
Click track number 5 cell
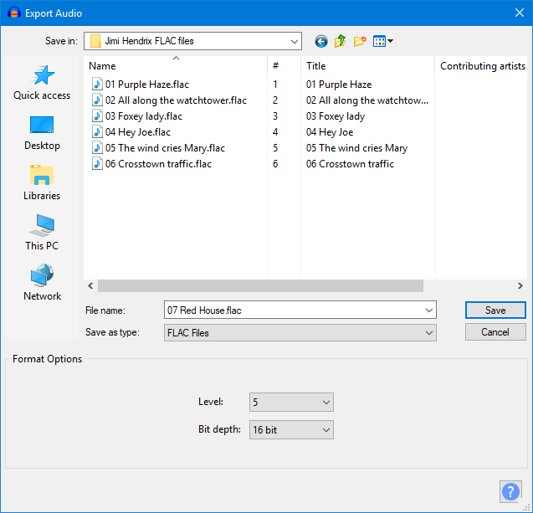tap(275, 148)
